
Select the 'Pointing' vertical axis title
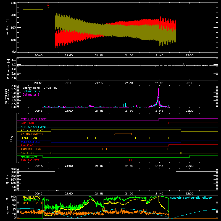(7, 27)
